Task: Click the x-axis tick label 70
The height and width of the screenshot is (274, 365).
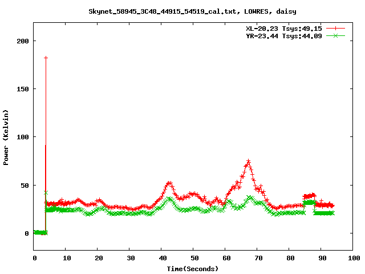Action: tap(258, 258)
